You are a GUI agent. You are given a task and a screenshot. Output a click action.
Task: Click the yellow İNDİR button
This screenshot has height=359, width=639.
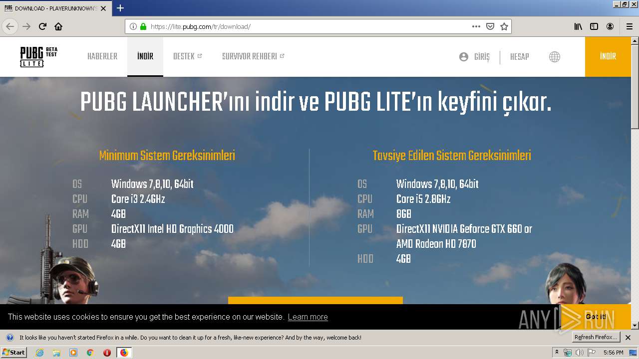(608, 56)
